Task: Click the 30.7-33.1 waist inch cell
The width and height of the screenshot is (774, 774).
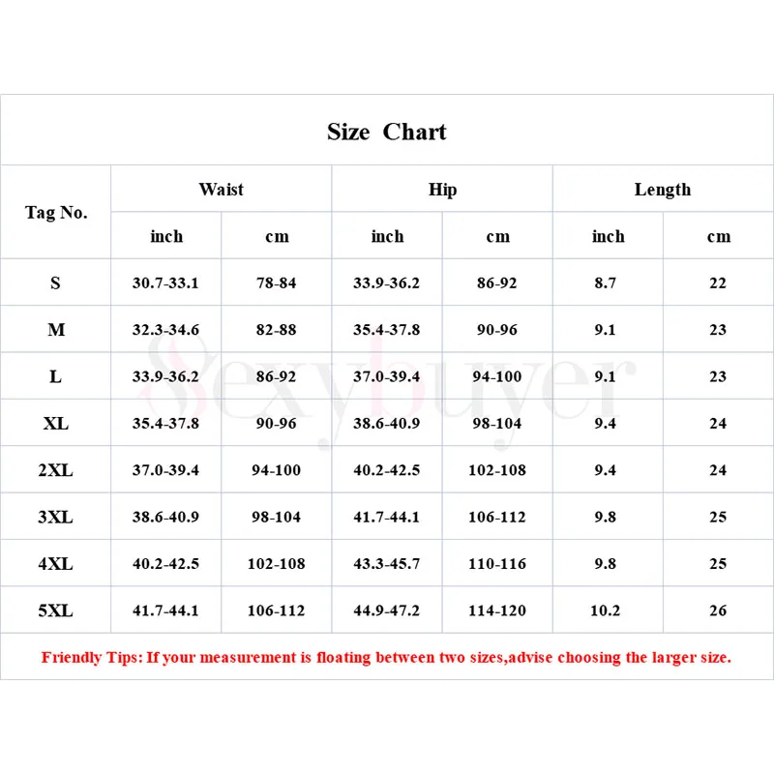Action: [165, 283]
